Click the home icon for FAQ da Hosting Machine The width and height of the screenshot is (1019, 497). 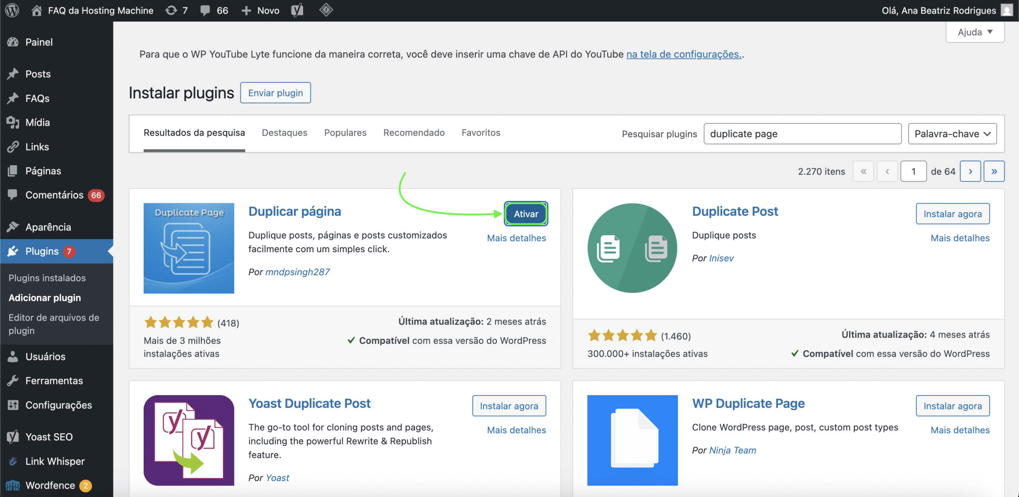coord(37,10)
